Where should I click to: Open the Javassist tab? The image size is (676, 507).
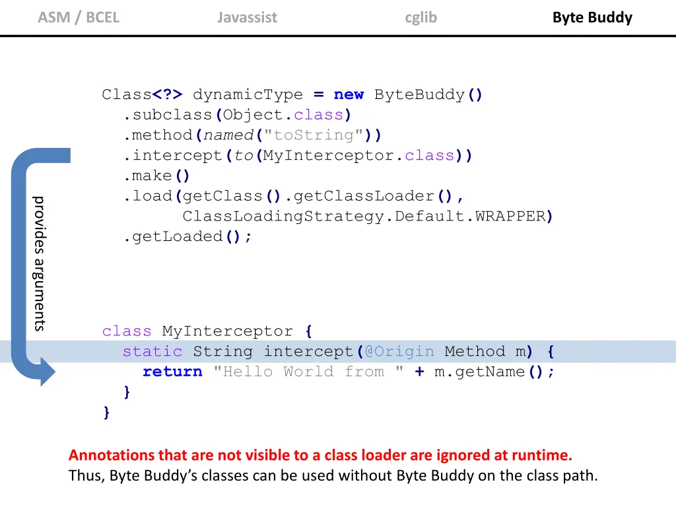coord(247,18)
